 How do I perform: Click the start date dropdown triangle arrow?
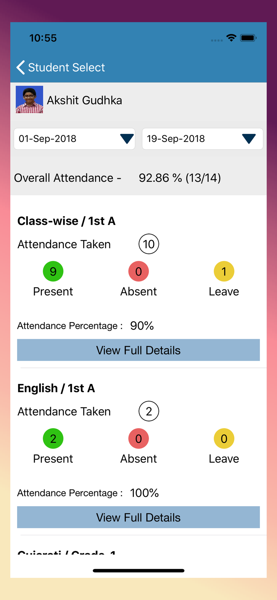[x=127, y=139]
